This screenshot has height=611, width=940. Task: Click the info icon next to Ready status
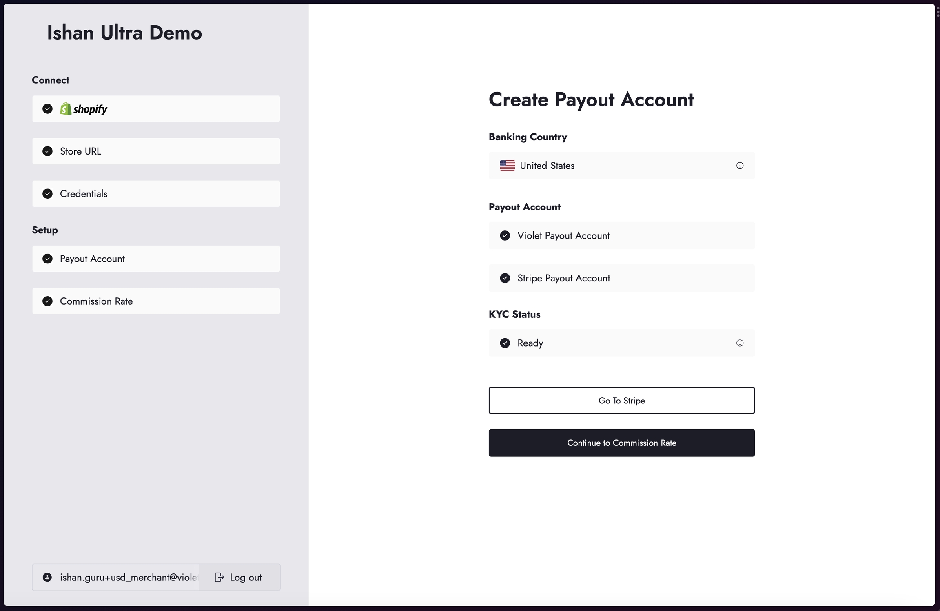[x=740, y=343]
